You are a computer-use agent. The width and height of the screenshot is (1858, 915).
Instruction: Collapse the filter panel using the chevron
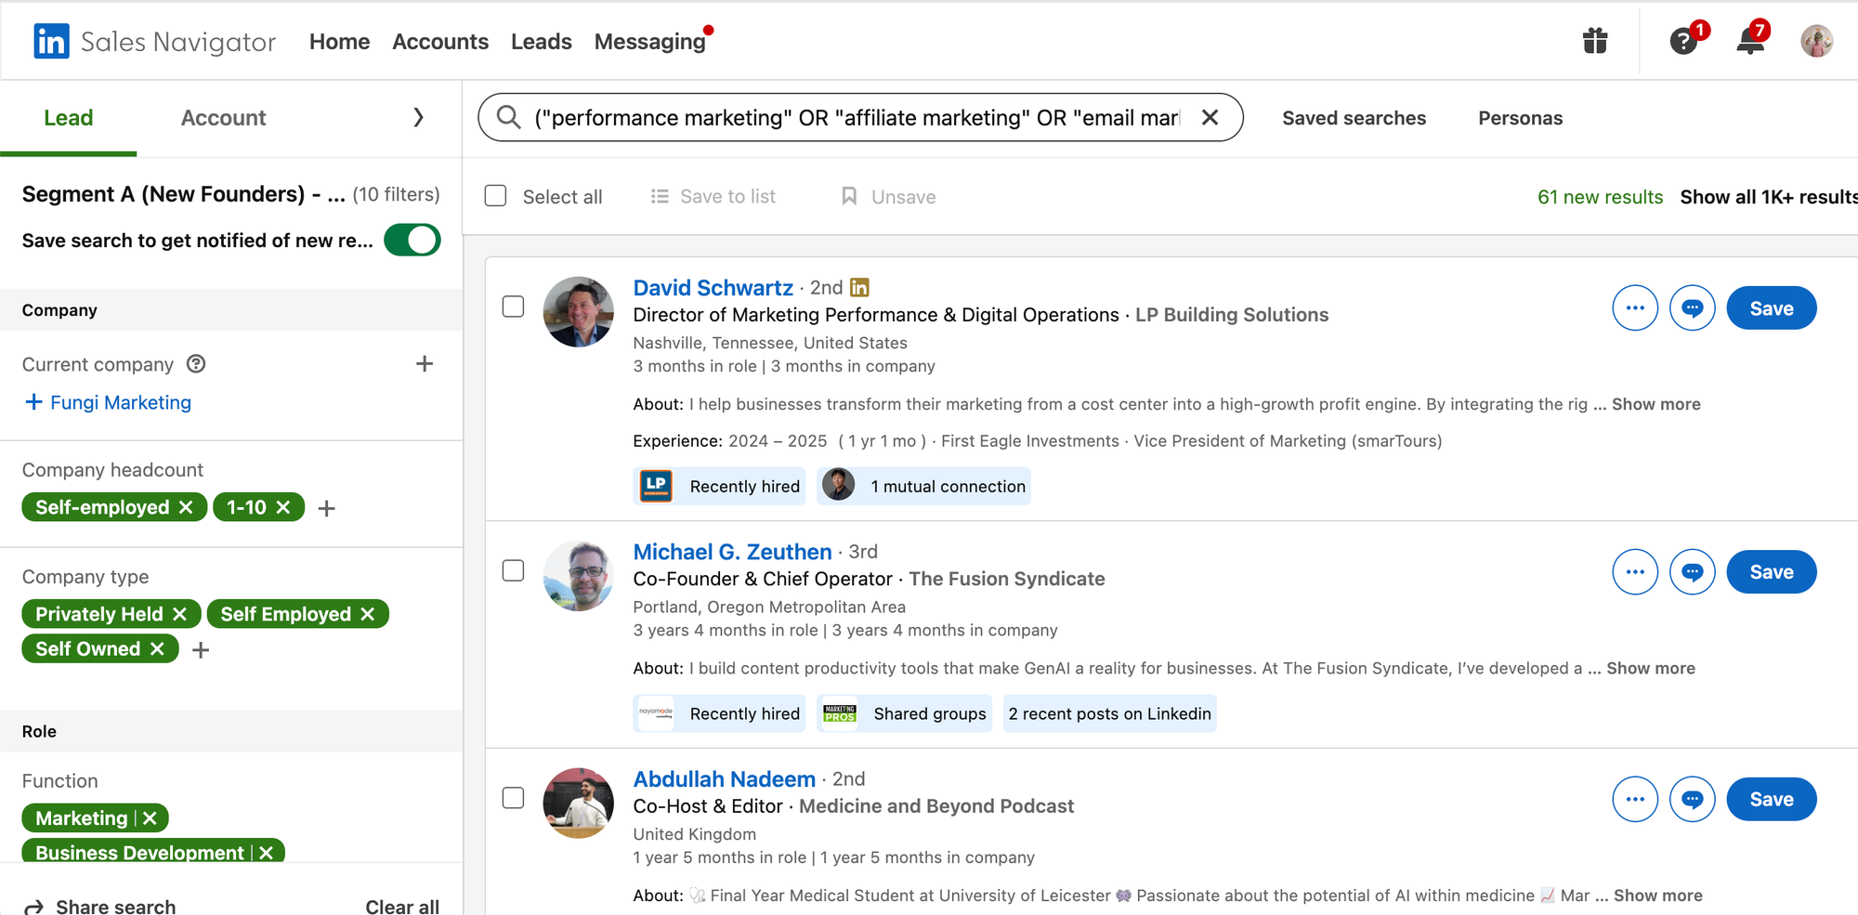[x=418, y=118]
